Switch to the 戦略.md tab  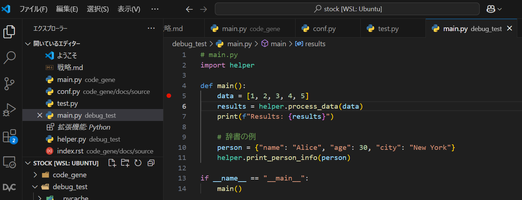pyautogui.click(x=184, y=29)
